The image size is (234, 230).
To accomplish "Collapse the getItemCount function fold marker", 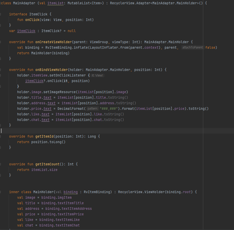I will click(x=1, y=164).
